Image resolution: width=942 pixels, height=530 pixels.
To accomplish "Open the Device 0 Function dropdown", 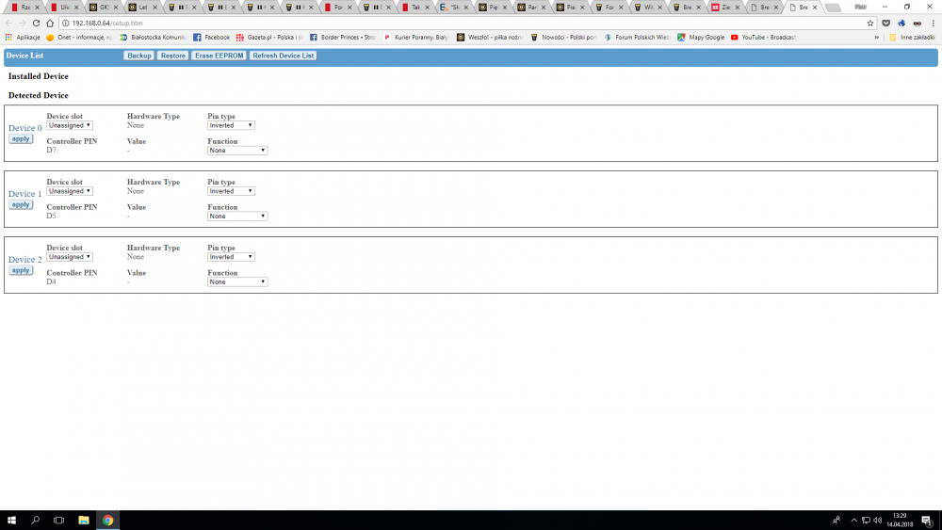I will (x=237, y=150).
